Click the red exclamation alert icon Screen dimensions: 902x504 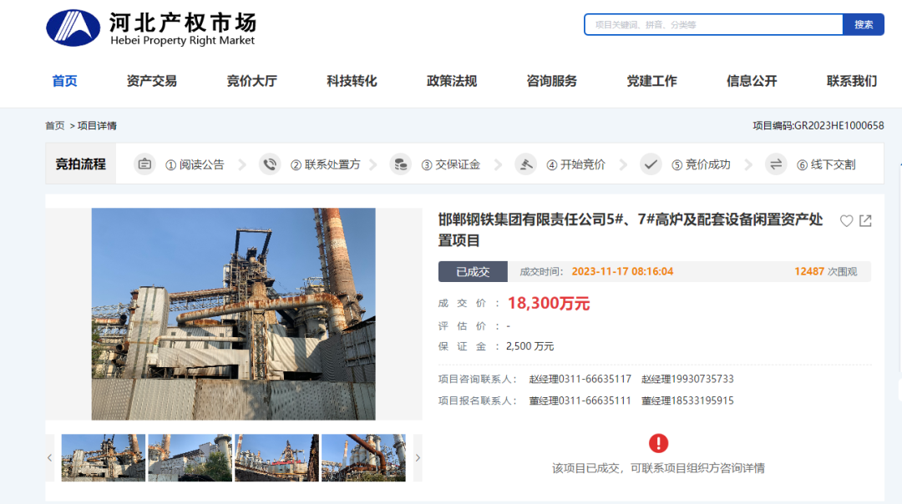tap(659, 443)
